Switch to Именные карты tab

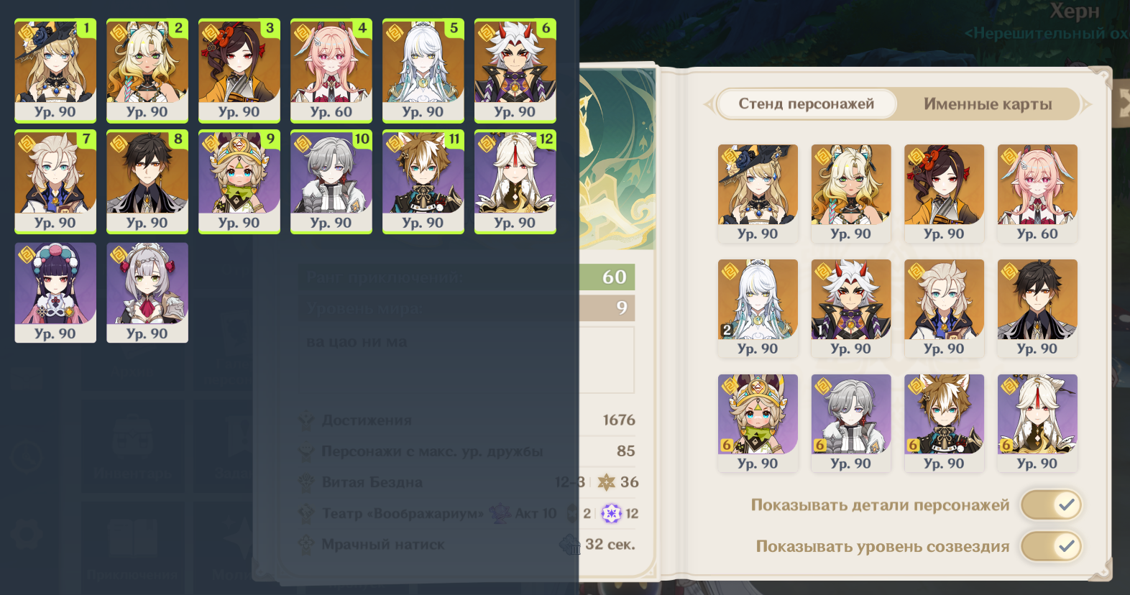click(x=988, y=104)
